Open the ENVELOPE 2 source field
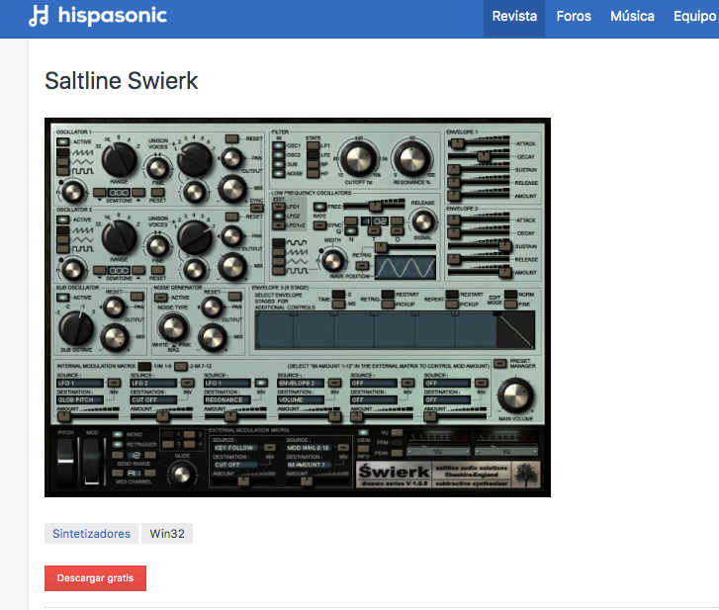Screen dimensions: 719x610 (x=301, y=383)
